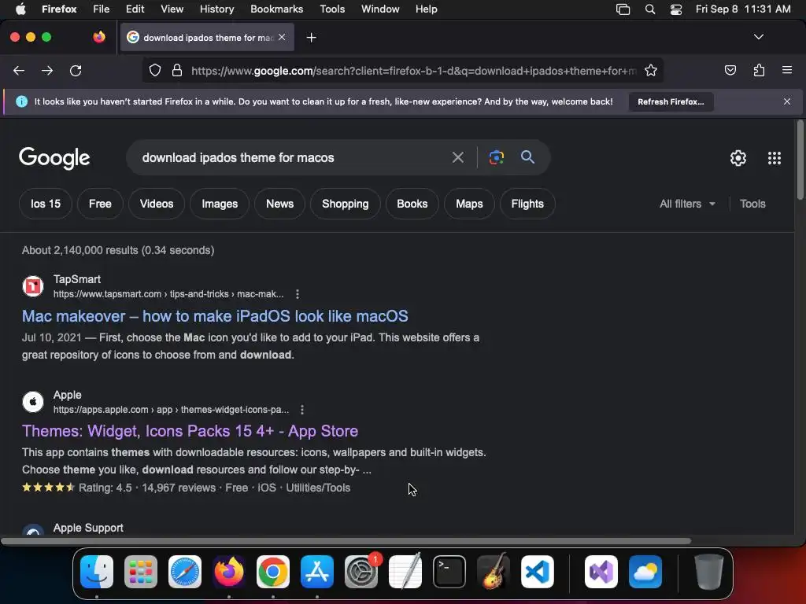Launch Launchpad from the Dock

pos(141,572)
